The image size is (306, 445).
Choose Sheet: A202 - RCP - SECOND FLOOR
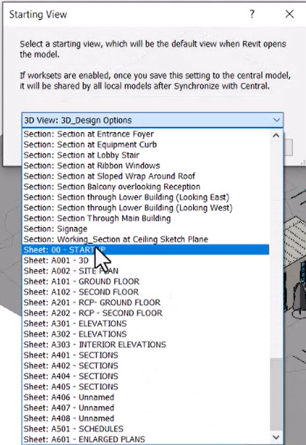[x=146, y=313]
